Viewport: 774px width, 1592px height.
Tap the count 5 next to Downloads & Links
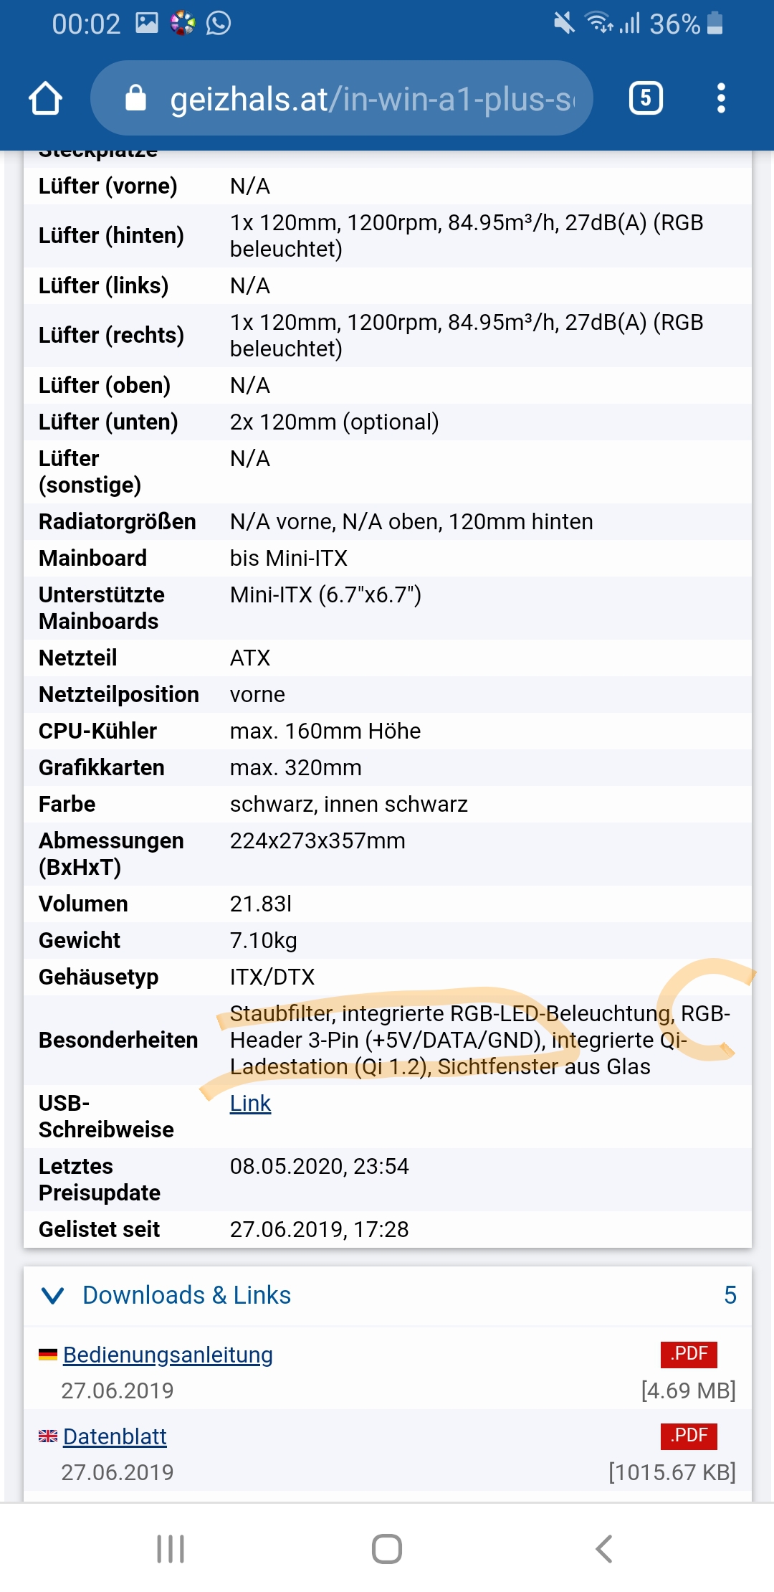pos(728,1294)
